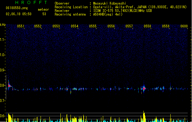Image resolution: width=192 pixels, height=122 pixels.
Task: Select the filename 06180550.png
Action: 17,8
